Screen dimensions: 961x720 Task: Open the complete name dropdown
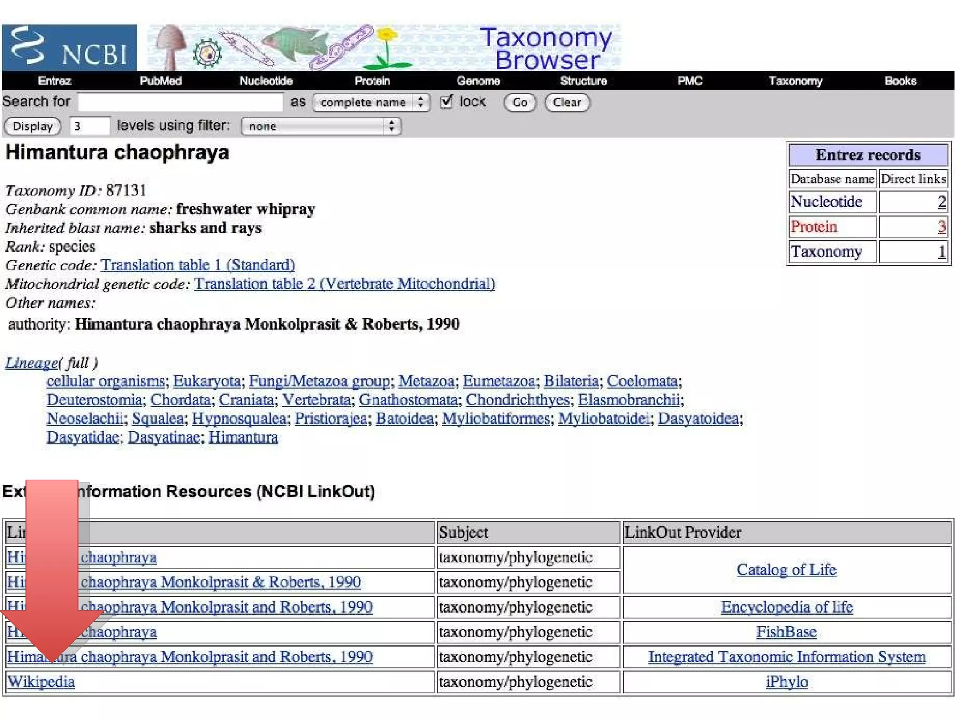[x=371, y=102]
